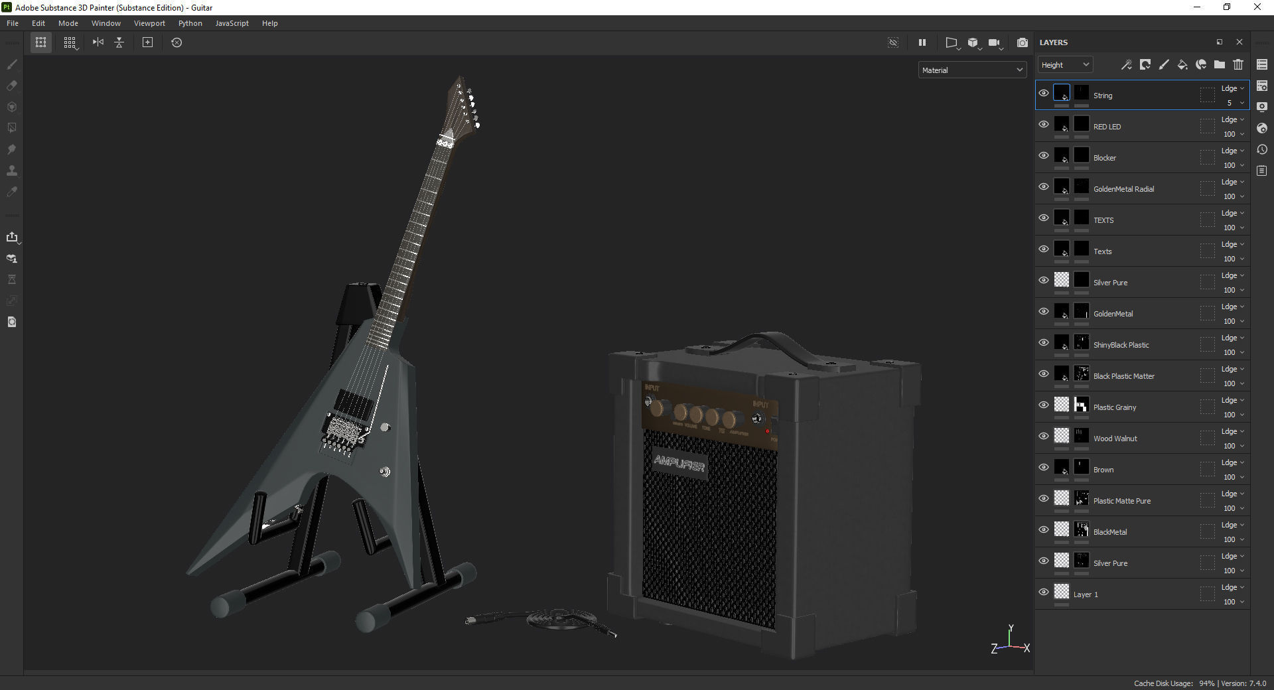Open the multi-view grid layout options
The image size is (1274, 690).
70,42
